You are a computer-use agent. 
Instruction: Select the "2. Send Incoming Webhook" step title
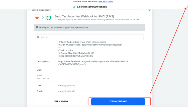(x=91, y=7)
